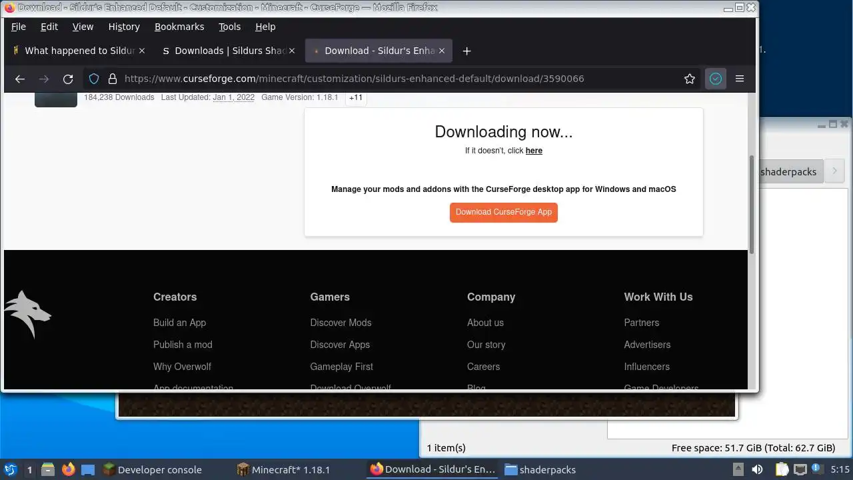Image resolution: width=853 pixels, height=480 pixels.
Task: Click the '184,238 Downloads' text
Action: point(119,97)
